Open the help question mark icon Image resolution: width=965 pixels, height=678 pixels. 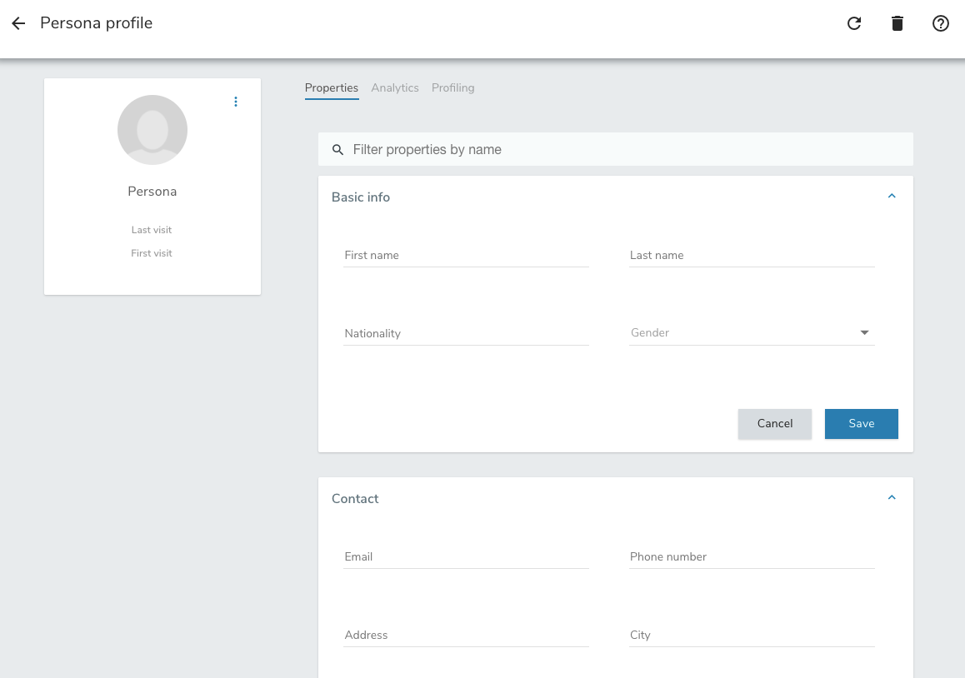941,23
